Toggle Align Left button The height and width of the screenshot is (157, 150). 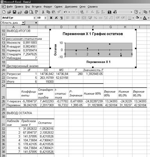68,18
